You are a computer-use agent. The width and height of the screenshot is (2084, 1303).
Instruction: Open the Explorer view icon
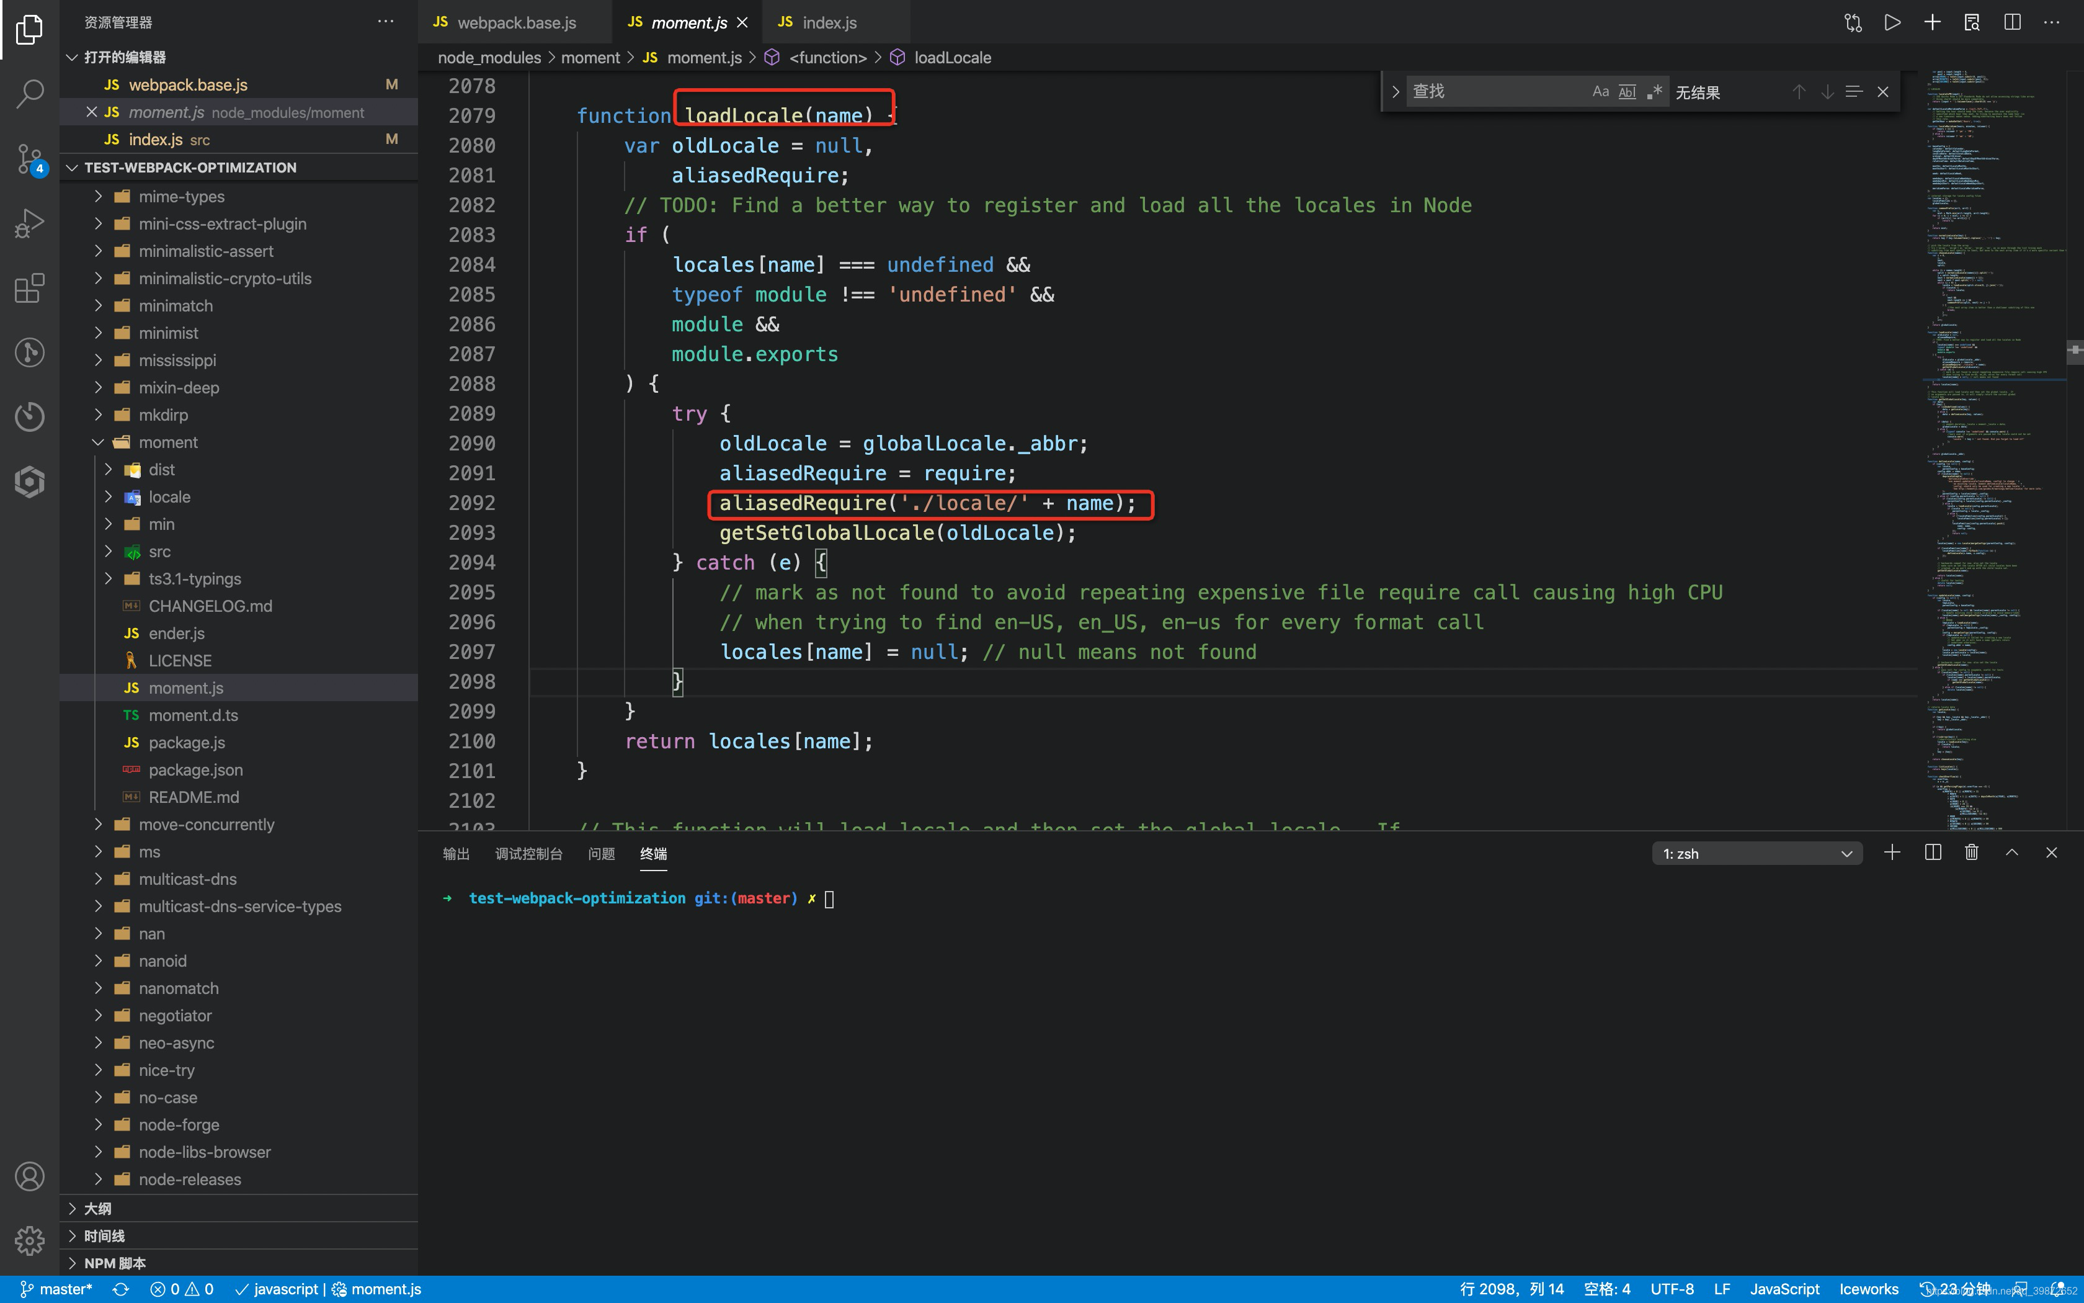tap(29, 30)
